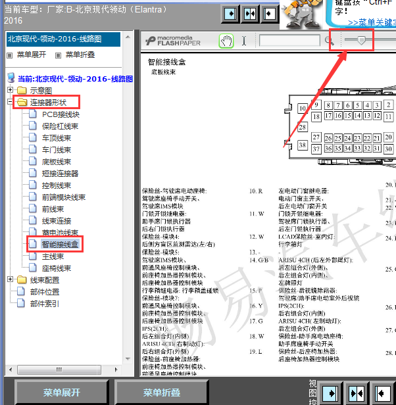Click the top left-arrow view button
Viewport: 396px width, 405px height.
(269, 13)
